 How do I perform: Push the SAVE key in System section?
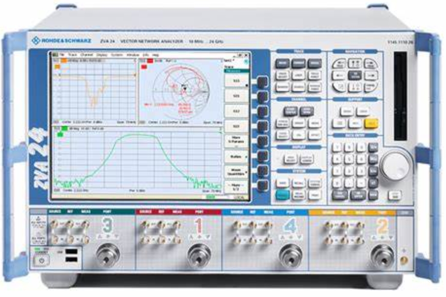coord(282,184)
